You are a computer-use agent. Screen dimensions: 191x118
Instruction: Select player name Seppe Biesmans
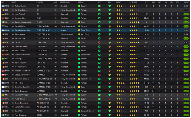pyautogui.click(x=21, y=103)
